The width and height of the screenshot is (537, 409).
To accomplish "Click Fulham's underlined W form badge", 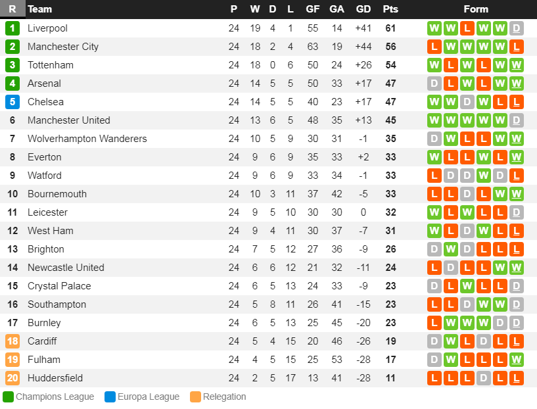I will 516,360.
